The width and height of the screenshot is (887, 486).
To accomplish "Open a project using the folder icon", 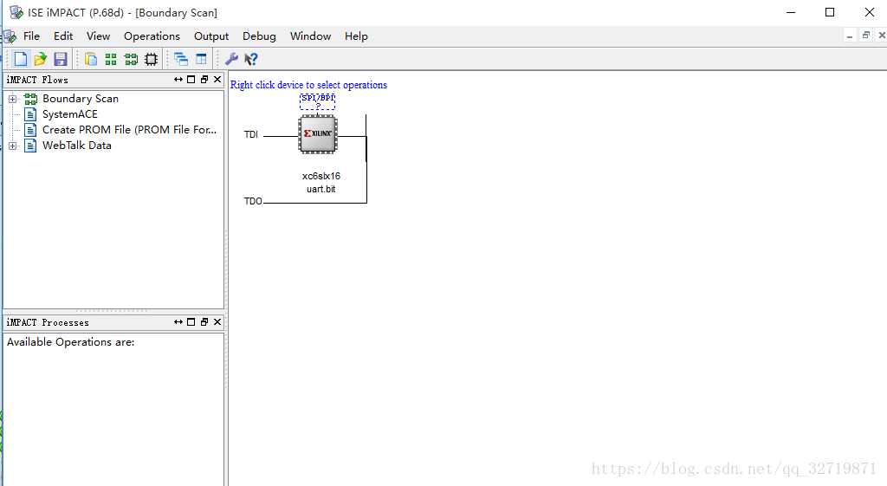I will [x=40, y=59].
